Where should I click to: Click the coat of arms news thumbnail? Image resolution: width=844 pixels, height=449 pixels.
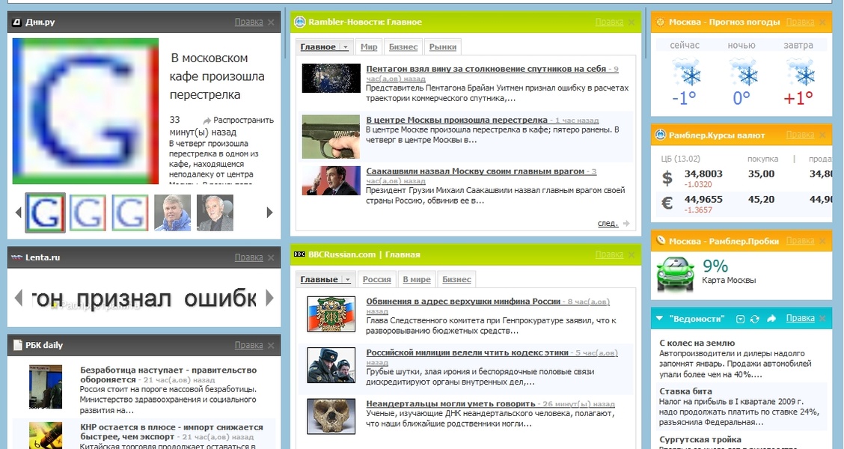(331, 314)
